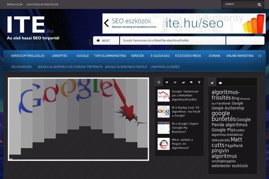Open the Linképítés menu

[60, 56]
